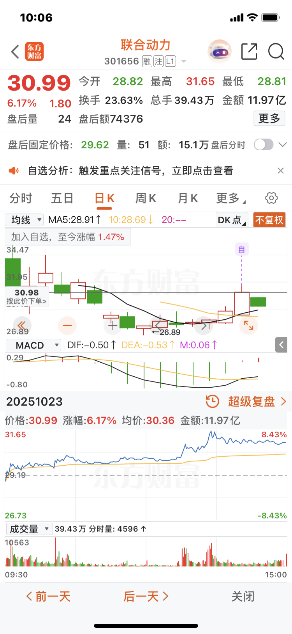Switch to 五日 tab
This screenshot has width=292, height=634.
coord(62,198)
